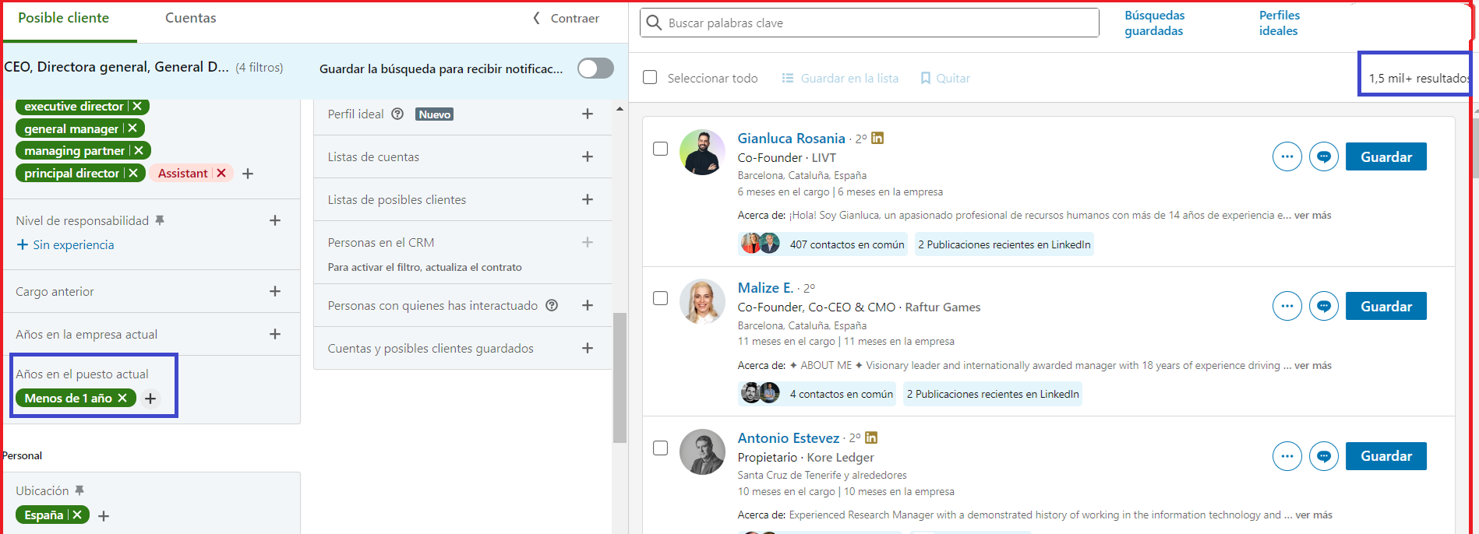This screenshot has height=534, width=1479.
Task: Open Malize E.'s profile name link
Action: pos(765,287)
